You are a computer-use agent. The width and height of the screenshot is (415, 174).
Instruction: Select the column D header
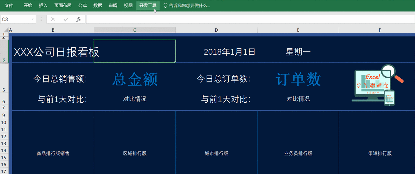click(x=216, y=30)
